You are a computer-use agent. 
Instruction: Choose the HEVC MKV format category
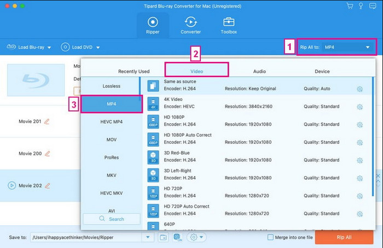tap(112, 193)
